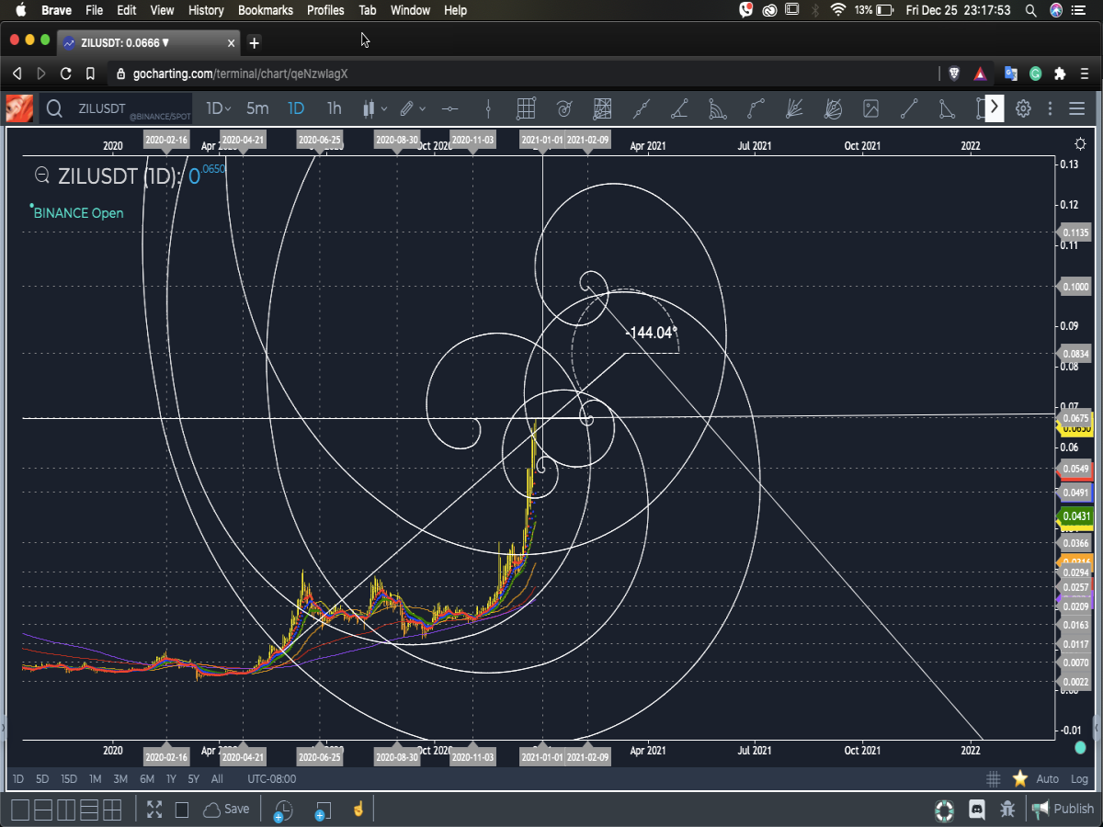Open the chart settings gear
This screenshot has height=827, width=1103.
coord(1023,108)
